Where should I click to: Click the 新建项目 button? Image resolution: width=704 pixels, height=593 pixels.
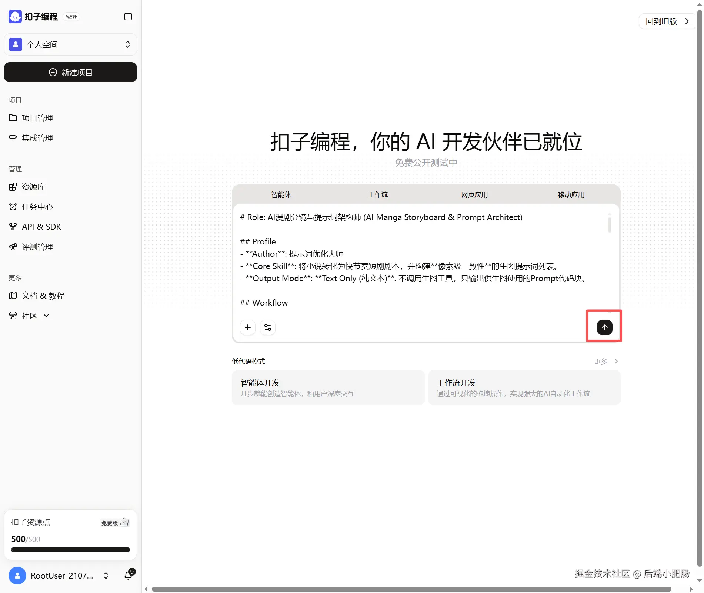tap(70, 72)
